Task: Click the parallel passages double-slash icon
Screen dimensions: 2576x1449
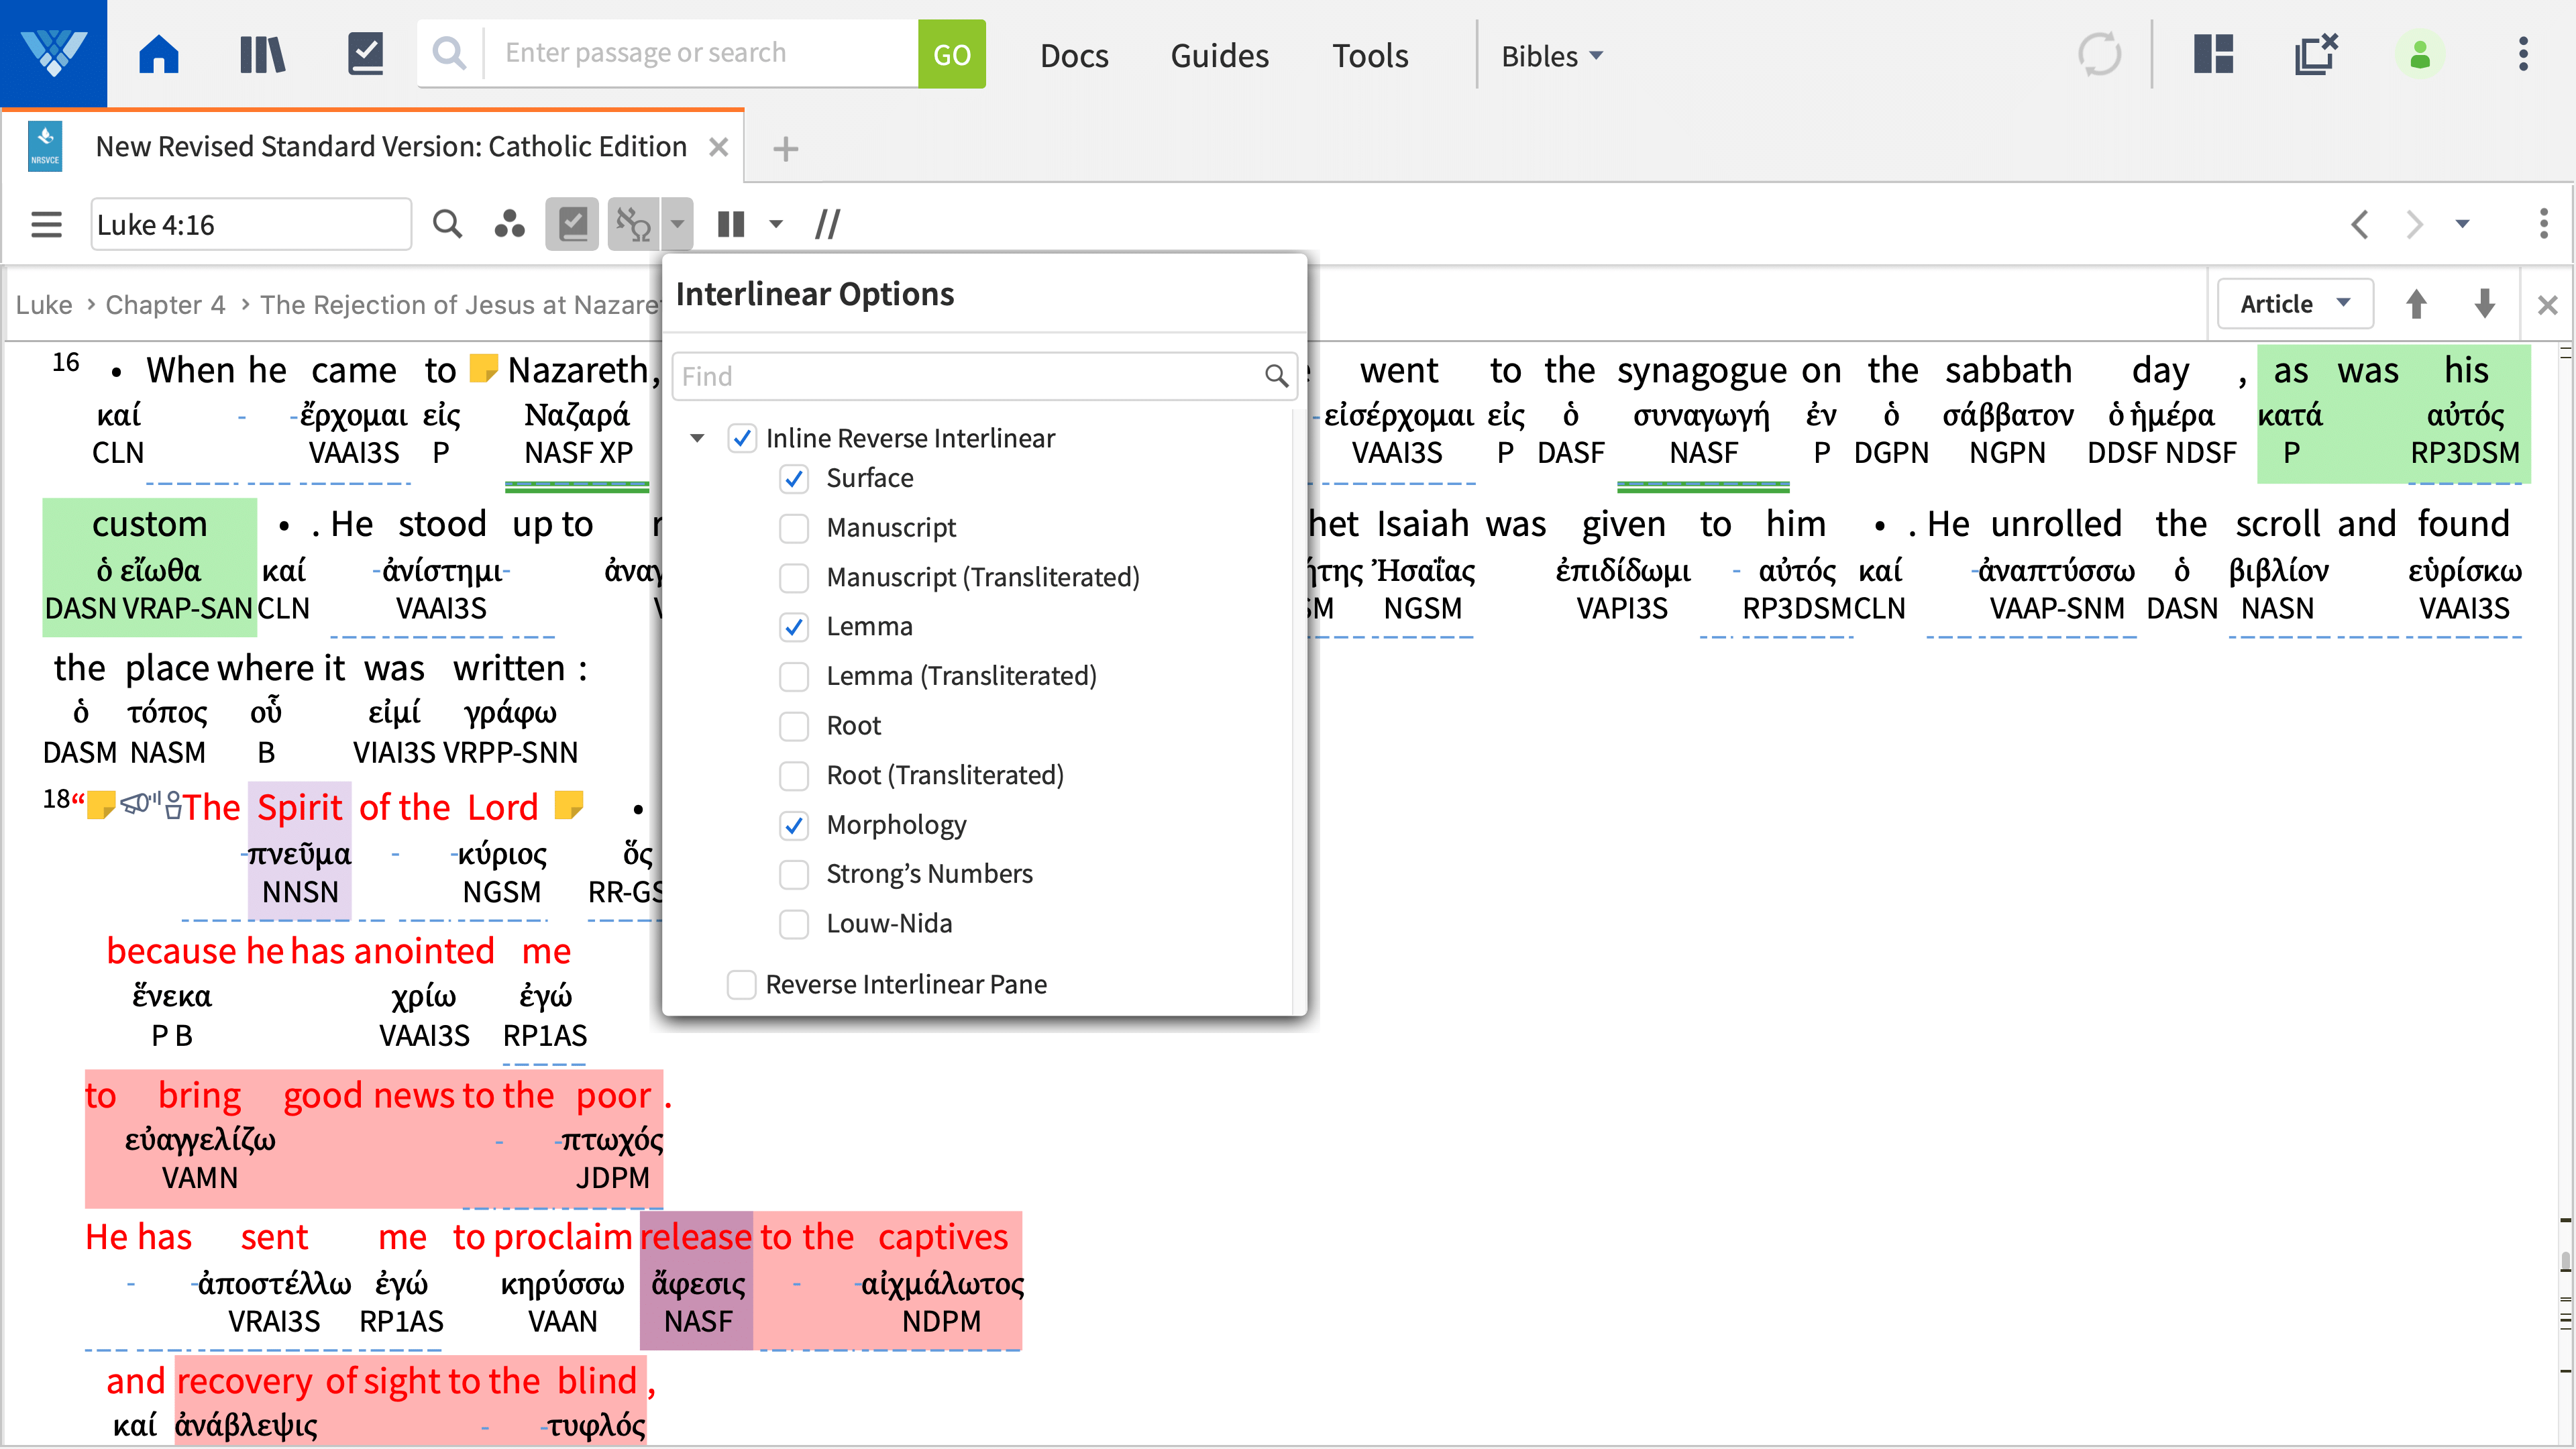Action: [x=827, y=224]
